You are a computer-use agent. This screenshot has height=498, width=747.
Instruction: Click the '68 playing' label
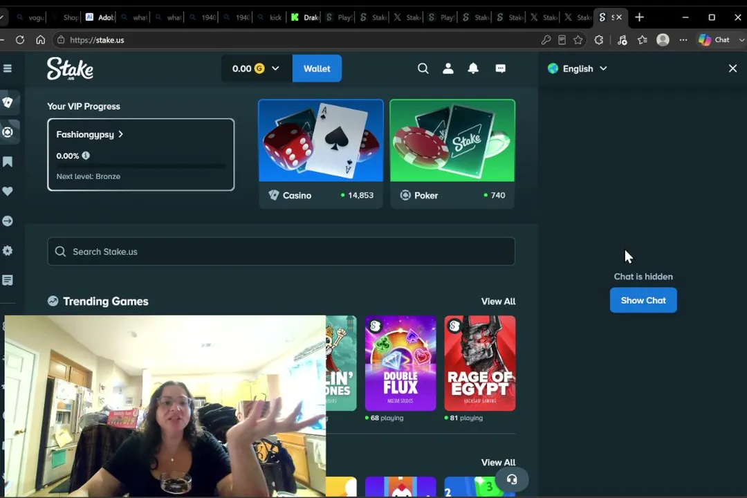387,418
